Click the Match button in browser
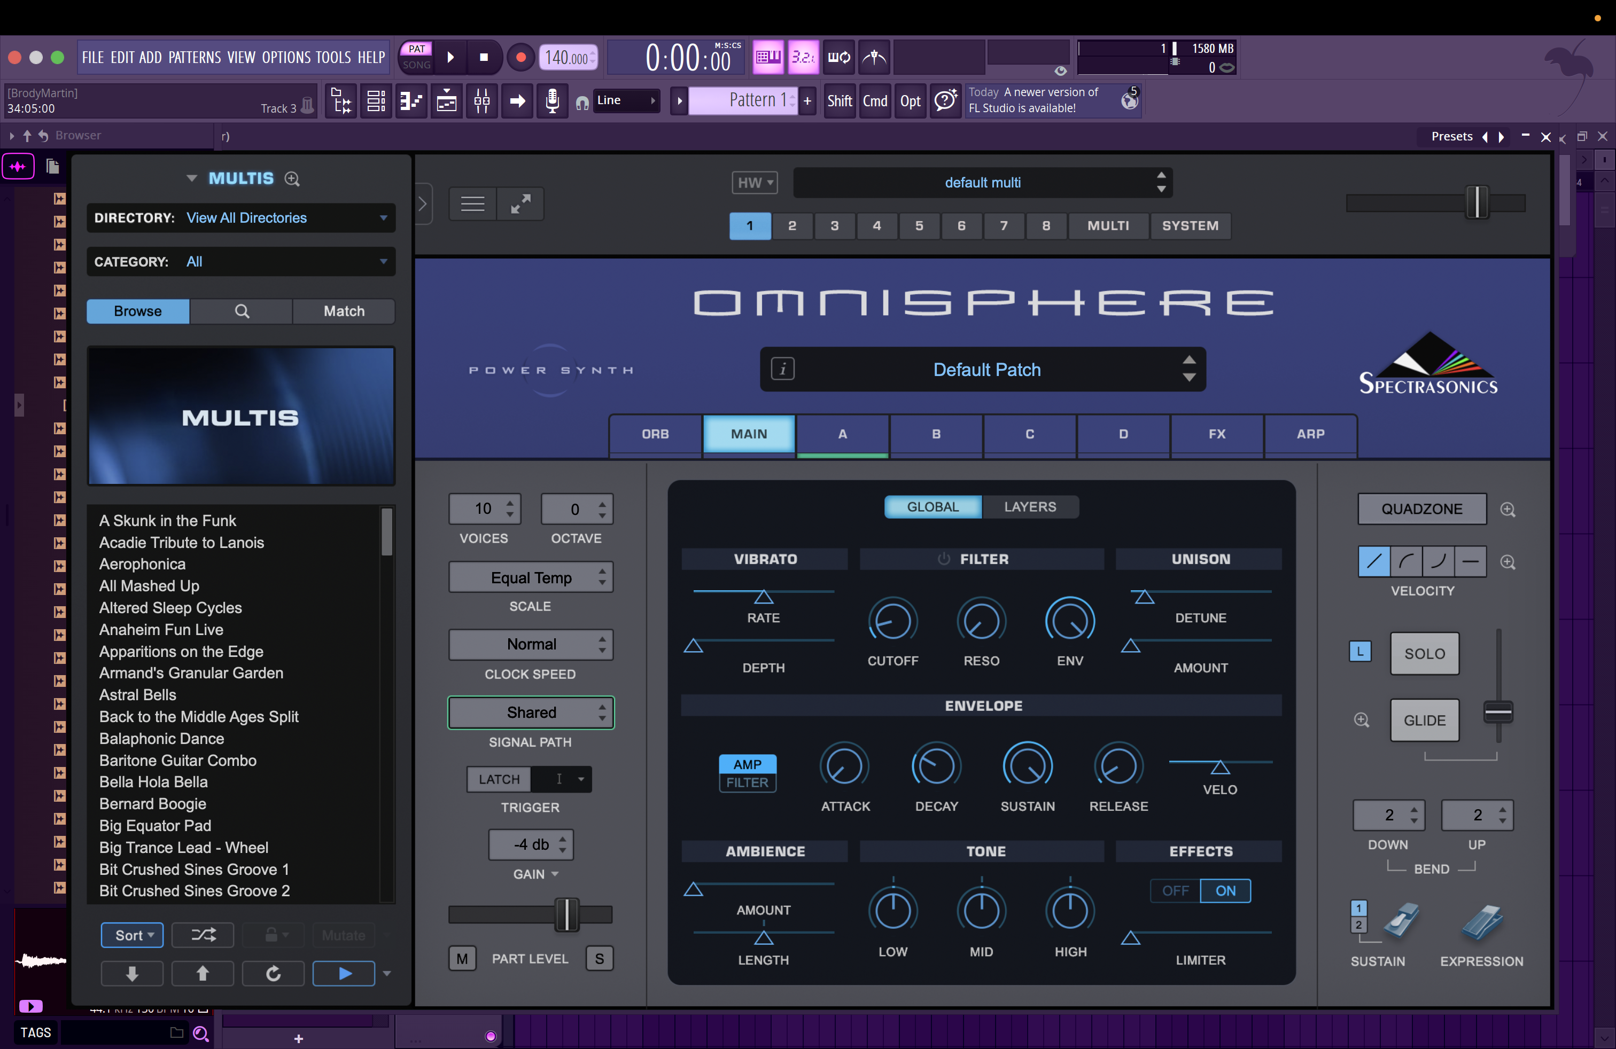This screenshot has height=1049, width=1616. [344, 311]
